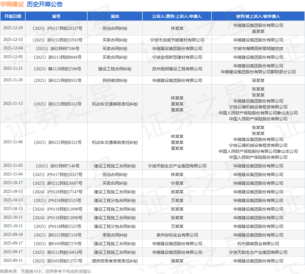Click defendant 杭州昌赫置业有限公司
Screen dimensions: 305x274
click(258, 244)
